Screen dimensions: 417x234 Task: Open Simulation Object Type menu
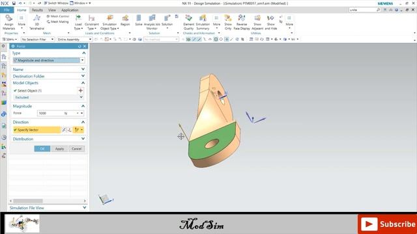pyautogui.click(x=109, y=22)
